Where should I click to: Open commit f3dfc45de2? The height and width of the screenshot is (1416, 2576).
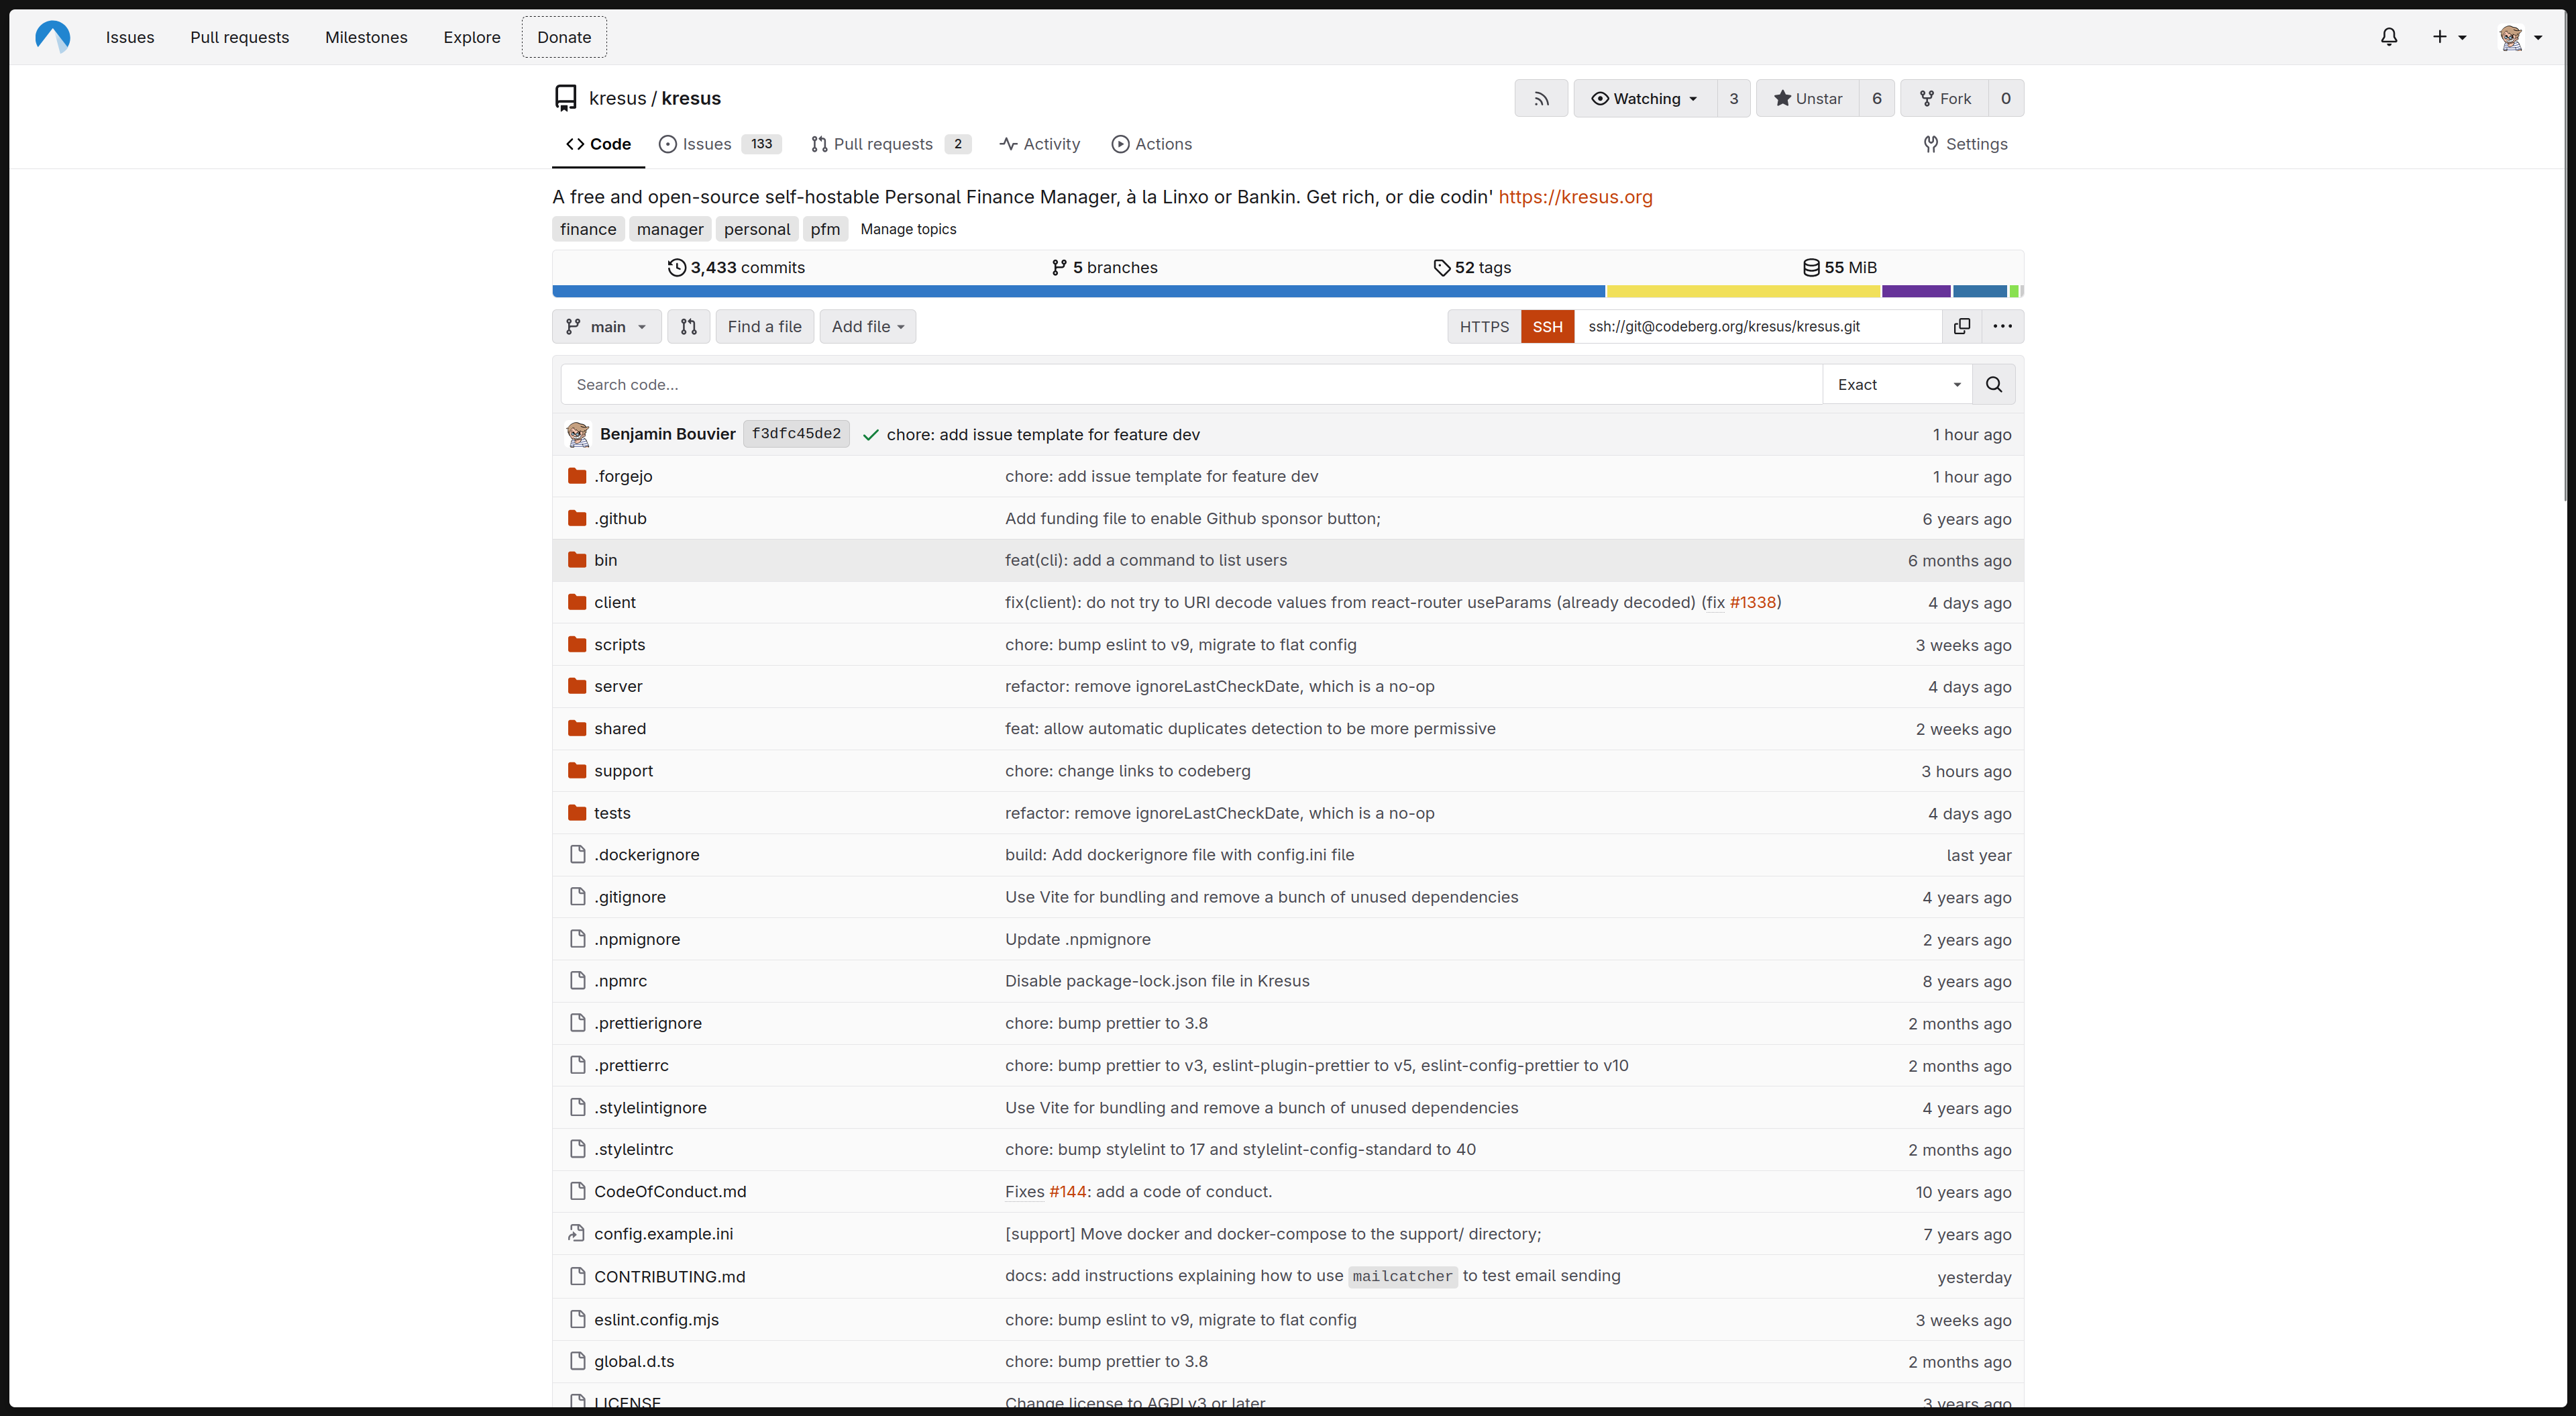[x=796, y=434]
